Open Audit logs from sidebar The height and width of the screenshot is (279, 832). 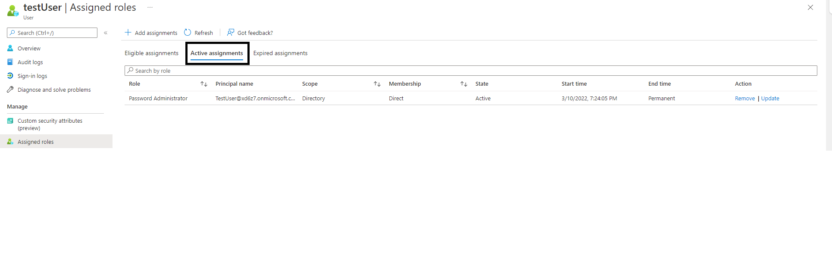(x=30, y=62)
